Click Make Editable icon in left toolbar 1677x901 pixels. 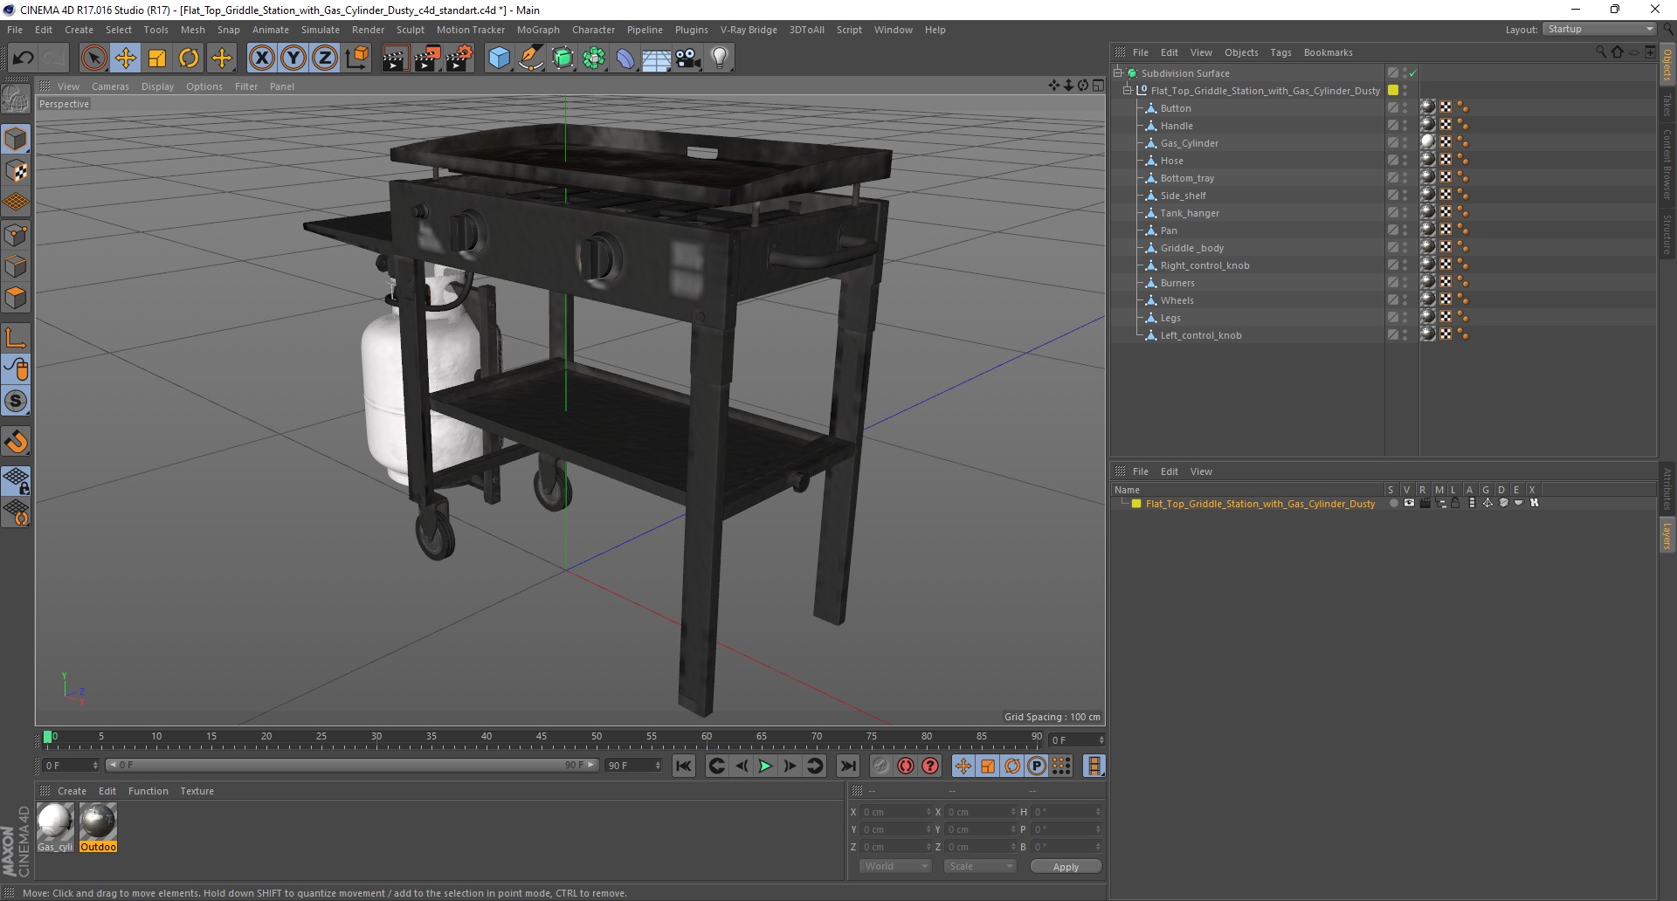(16, 100)
